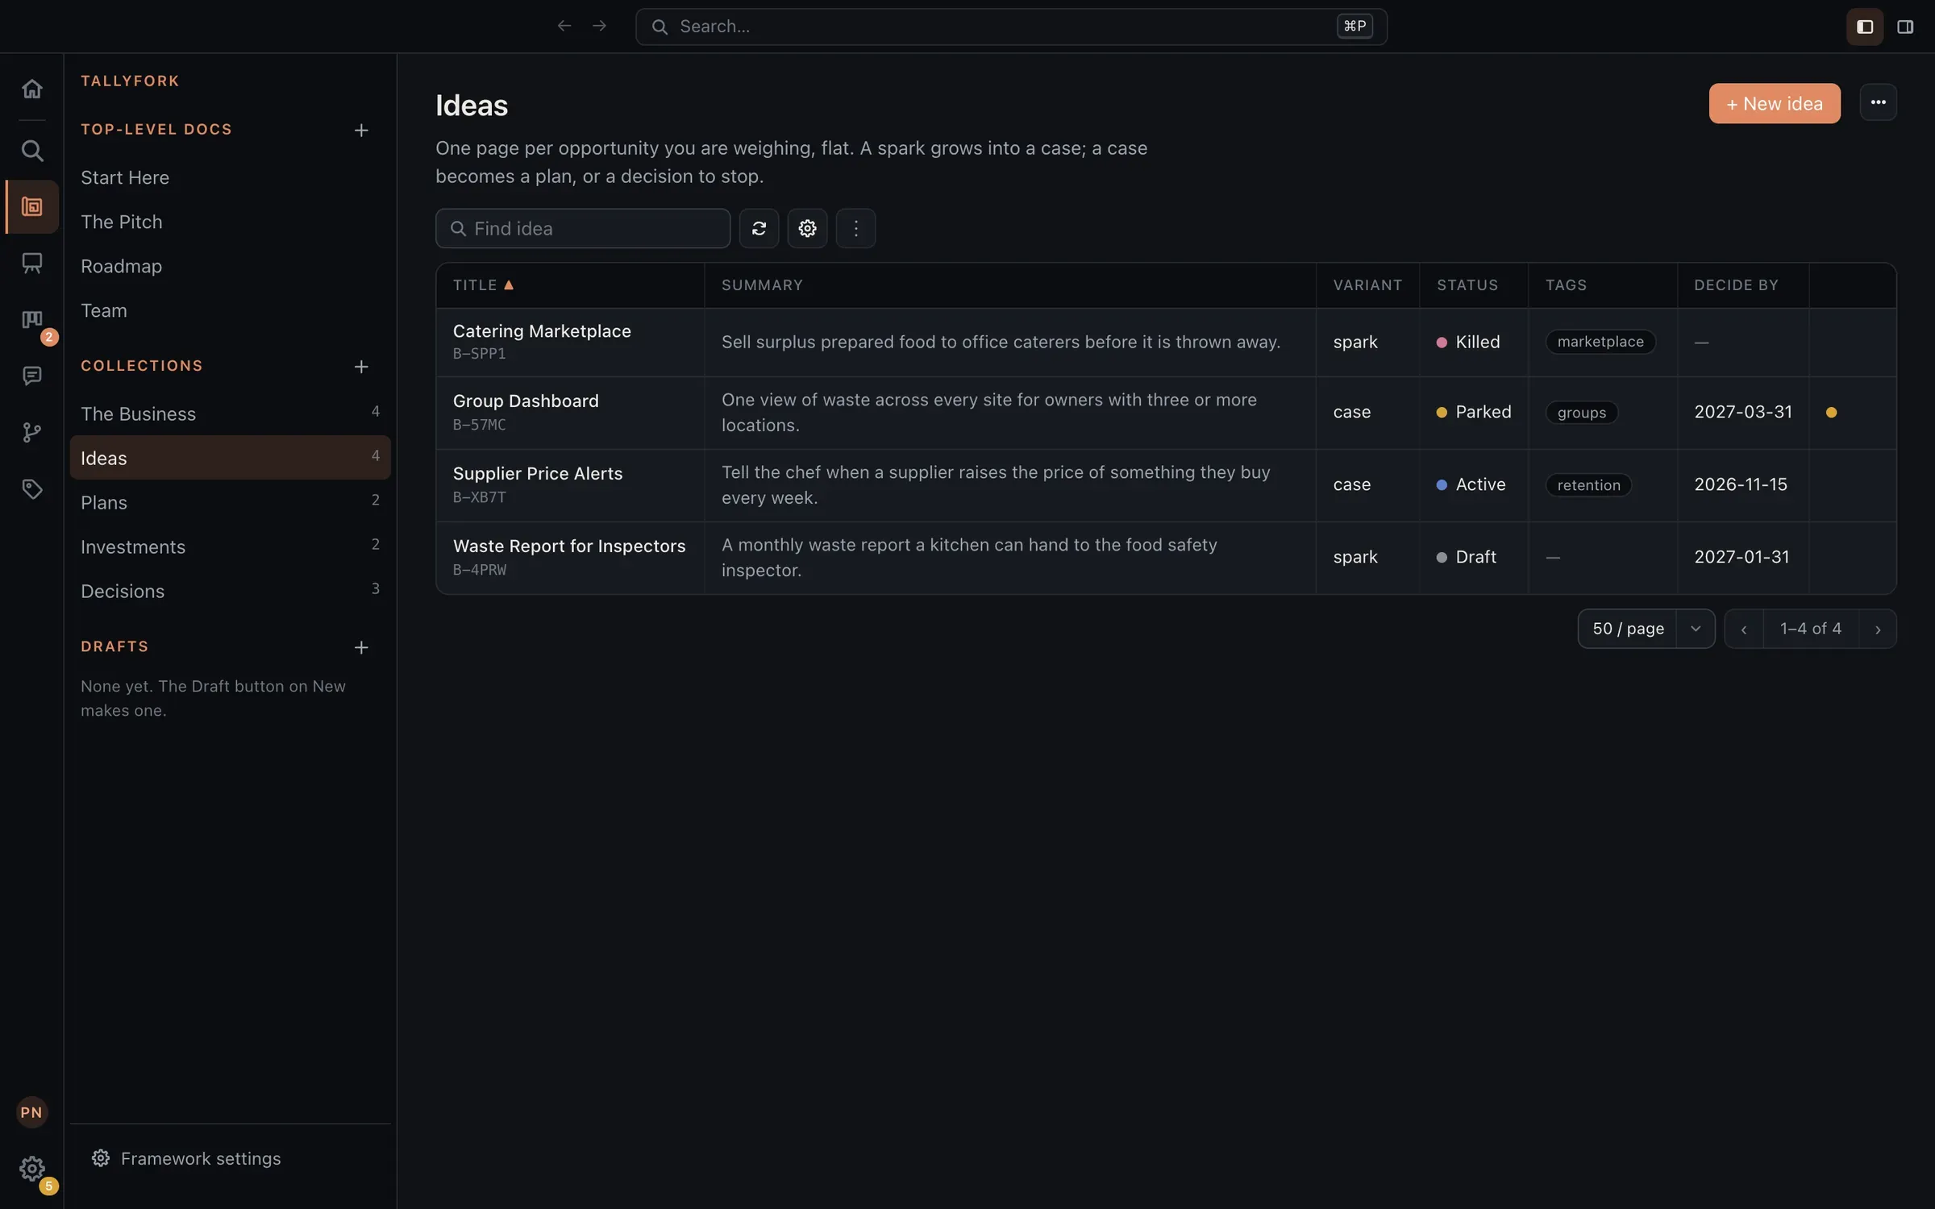1935x1209 pixels.
Task: Select the Ideas collection
Action: click(x=230, y=458)
